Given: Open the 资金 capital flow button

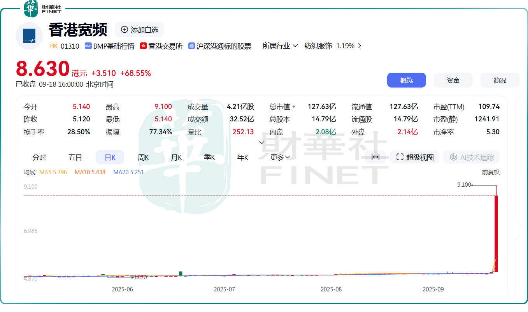Looking at the screenshot, I should click(453, 80).
